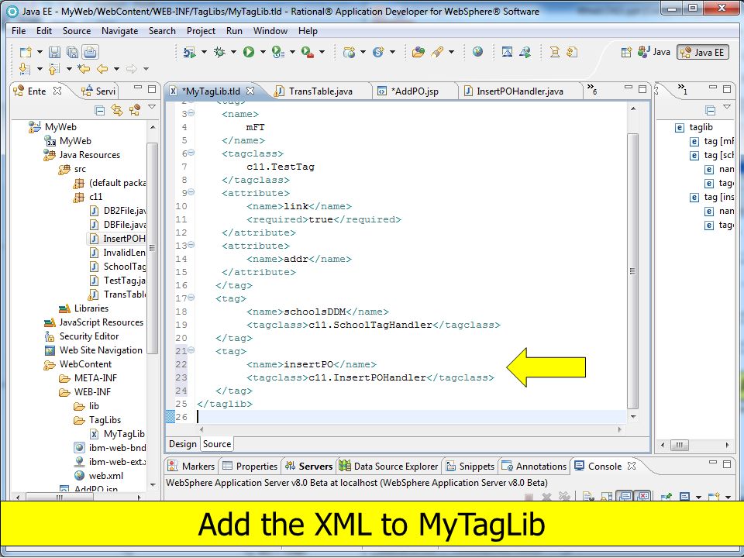
Task: Open the Back history dropdown arrow
Action: (116, 69)
